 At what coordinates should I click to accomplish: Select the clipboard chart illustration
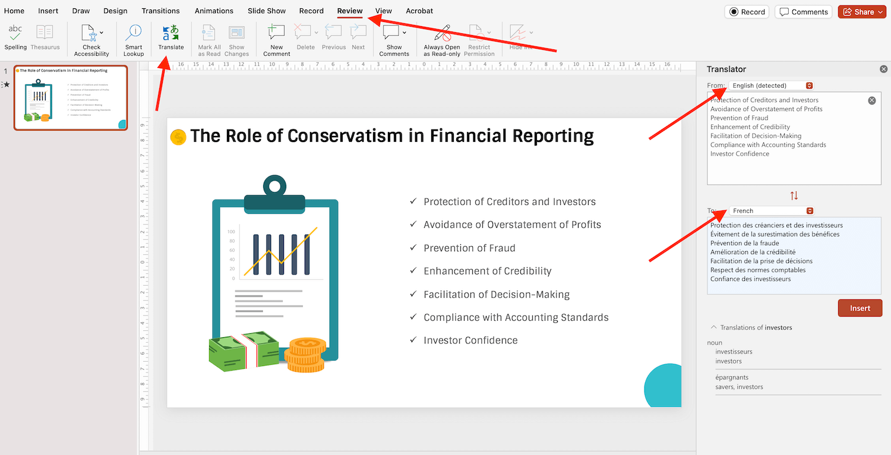click(x=274, y=274)
